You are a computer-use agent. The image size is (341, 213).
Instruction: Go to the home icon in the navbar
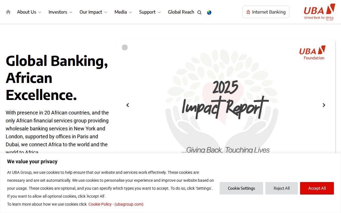[x=8, y=12]
